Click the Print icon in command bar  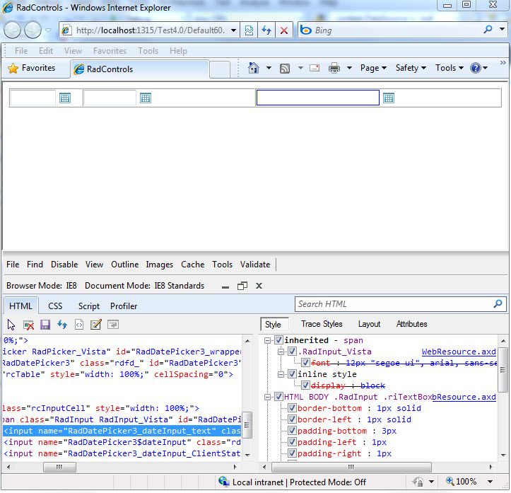tap(334, 68)
